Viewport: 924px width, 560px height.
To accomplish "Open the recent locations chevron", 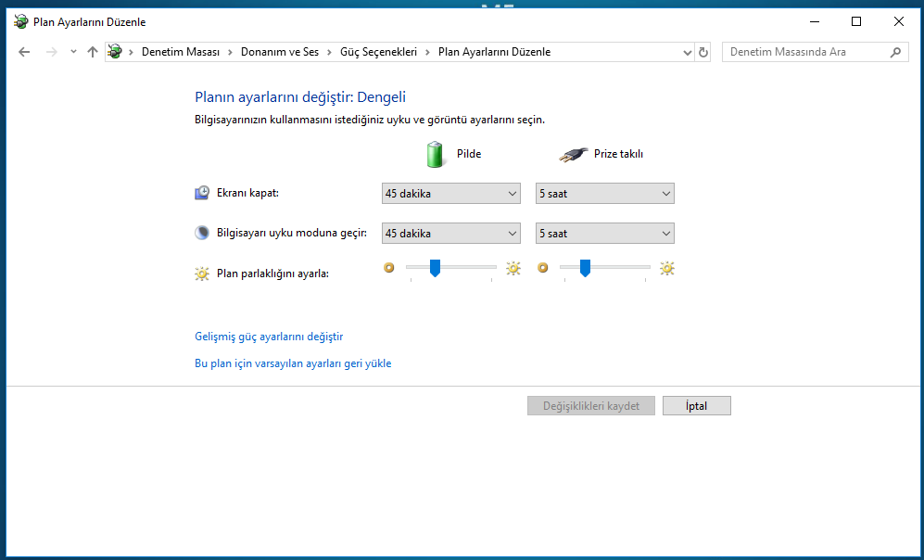I will pos(73,52).
